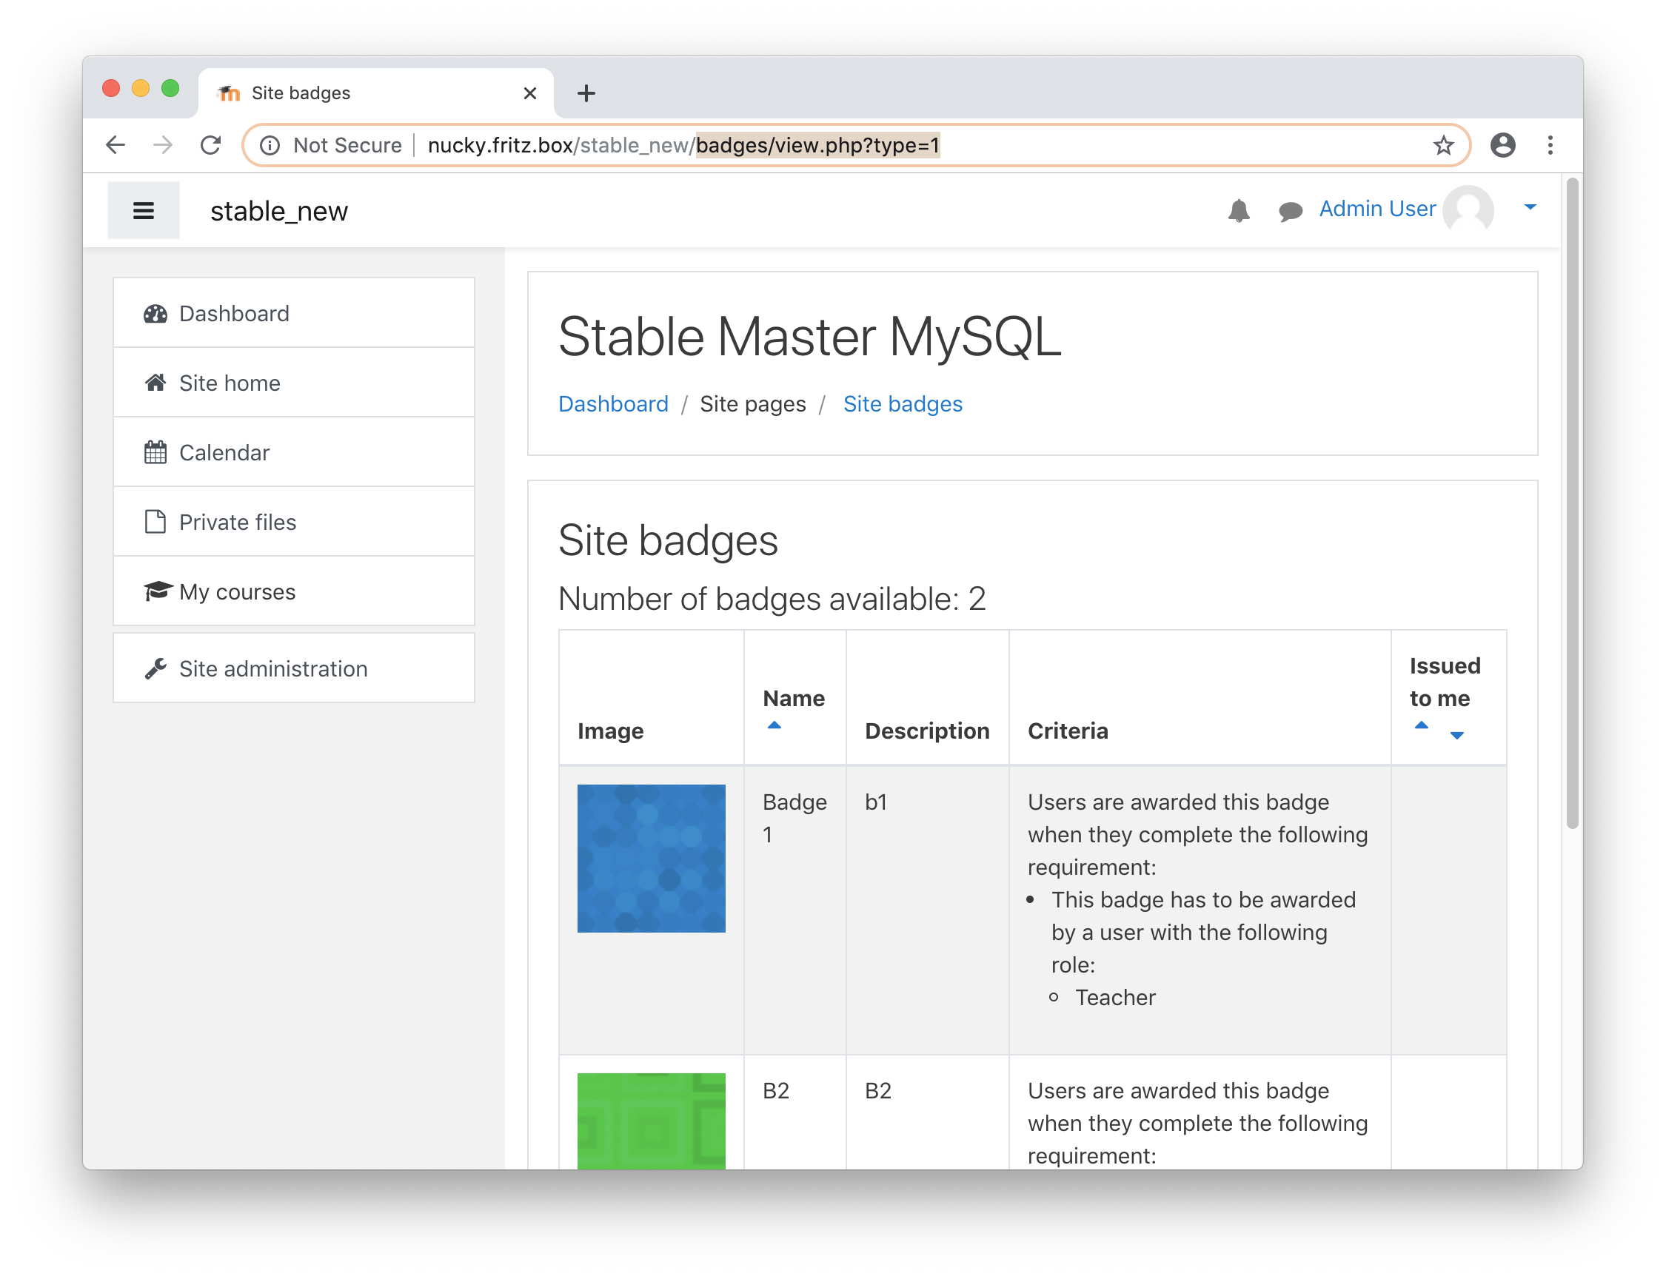Image resolution: width=1666 pixels, height=1279 pixels.
Task: Click the blue Badge 1 image
Action: tap(651, 858)
